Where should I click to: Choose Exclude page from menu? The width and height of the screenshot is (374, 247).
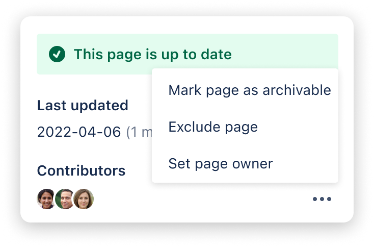point(213,127)
